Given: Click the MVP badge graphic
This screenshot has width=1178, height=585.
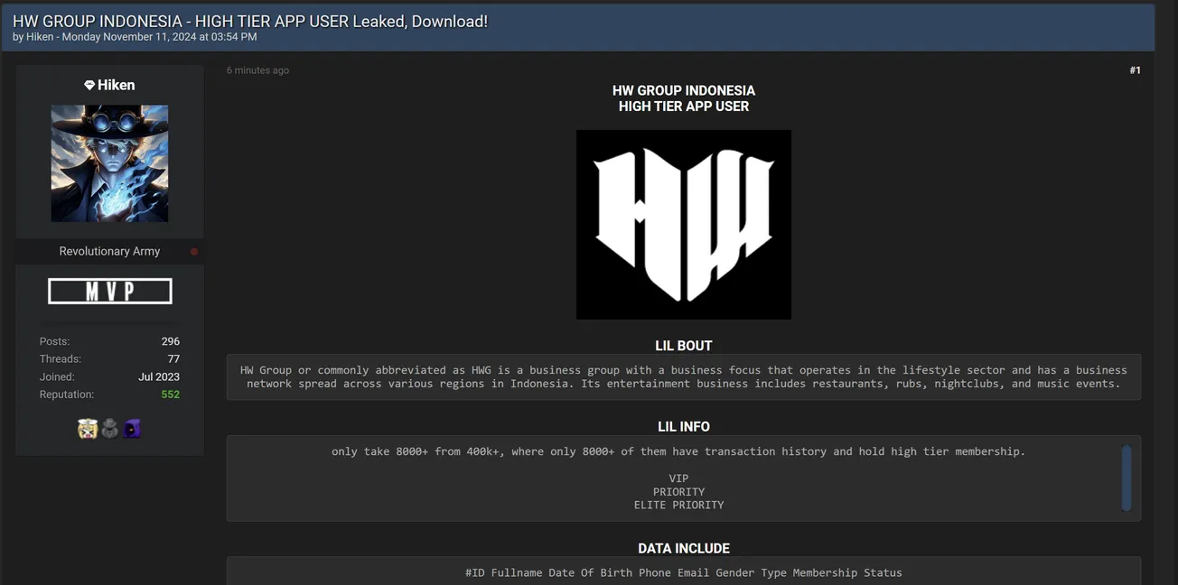Looking at the screenshot, I should pyautogui.click(x=109, y=291).
